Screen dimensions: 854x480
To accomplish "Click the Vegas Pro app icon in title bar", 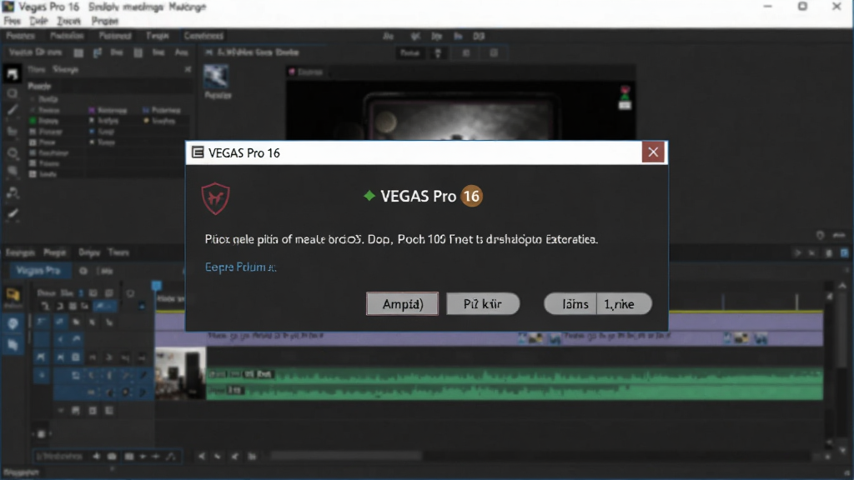I will 8,7.
